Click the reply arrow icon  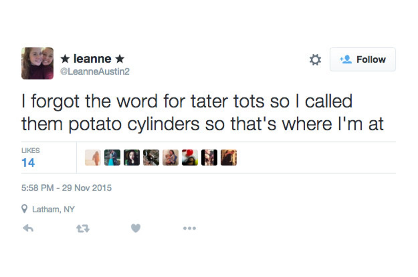click(28, 228)
